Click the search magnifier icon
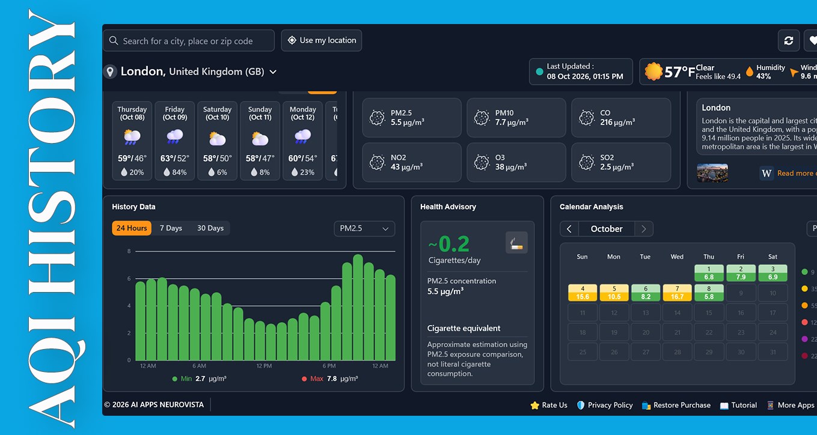The image size is (817, 435). (114, 41)
